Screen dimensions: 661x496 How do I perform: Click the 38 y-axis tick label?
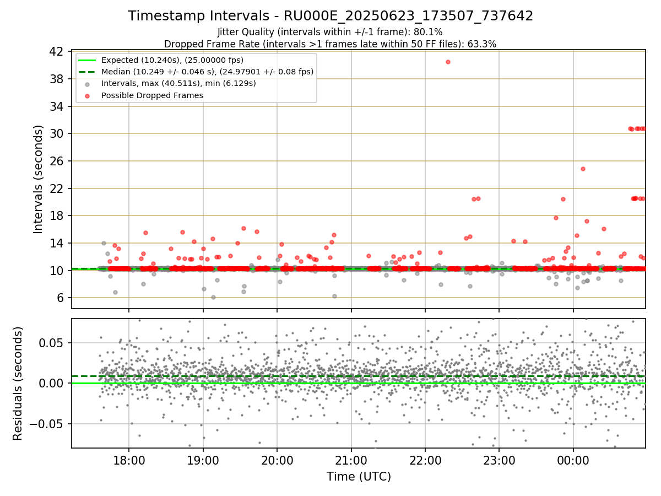pos(57,79)
